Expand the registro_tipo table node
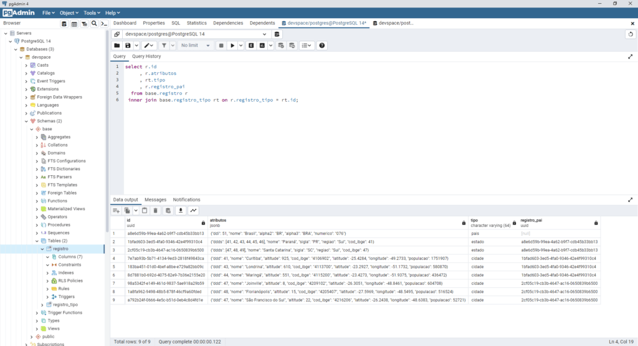This screenshot has width=638, height=346. [42, 305]
